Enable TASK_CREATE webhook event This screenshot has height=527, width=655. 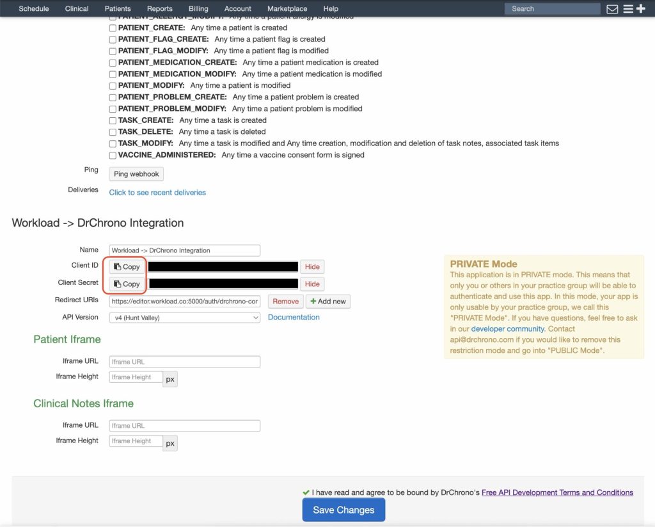click(113, 120)
